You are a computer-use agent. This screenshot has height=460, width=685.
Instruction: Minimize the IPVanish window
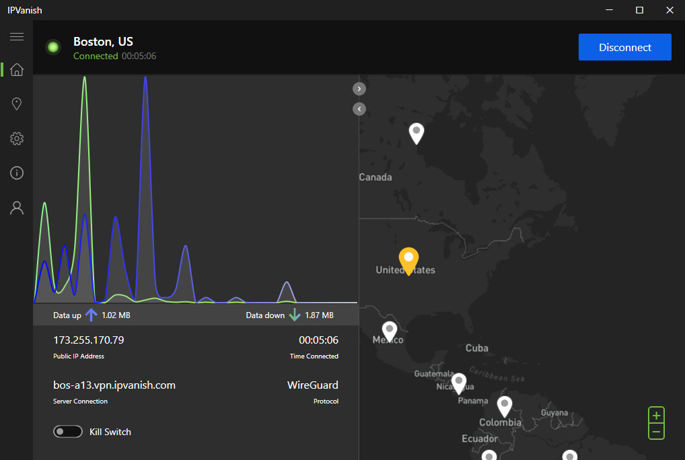610,9
